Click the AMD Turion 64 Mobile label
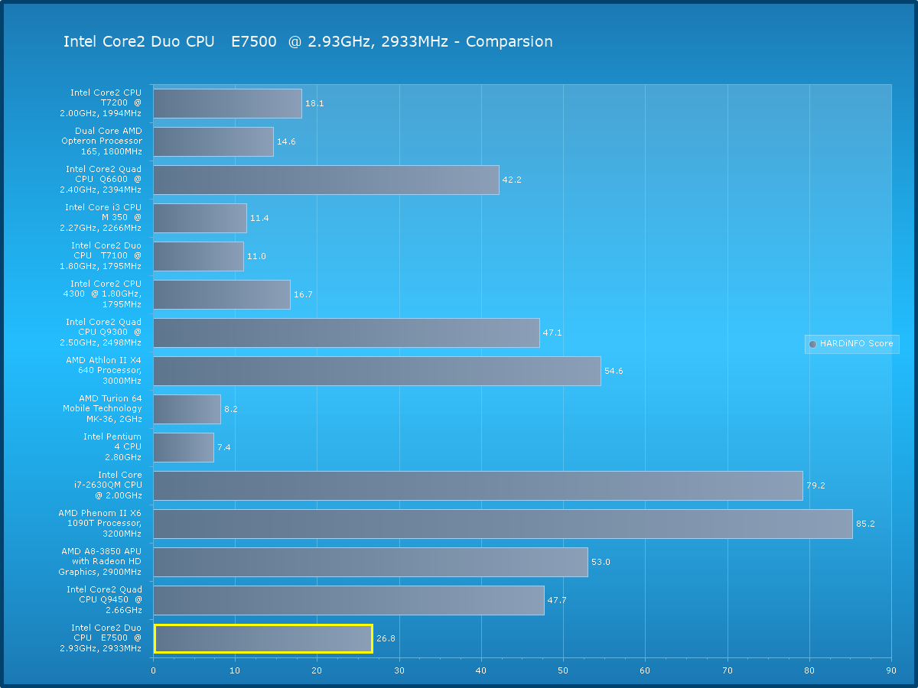The height and width of the screenshot is (688, 918). [x=102, y=409]
